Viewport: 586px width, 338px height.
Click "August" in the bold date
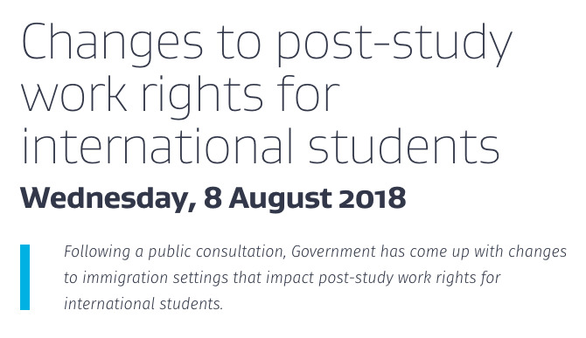280,200
